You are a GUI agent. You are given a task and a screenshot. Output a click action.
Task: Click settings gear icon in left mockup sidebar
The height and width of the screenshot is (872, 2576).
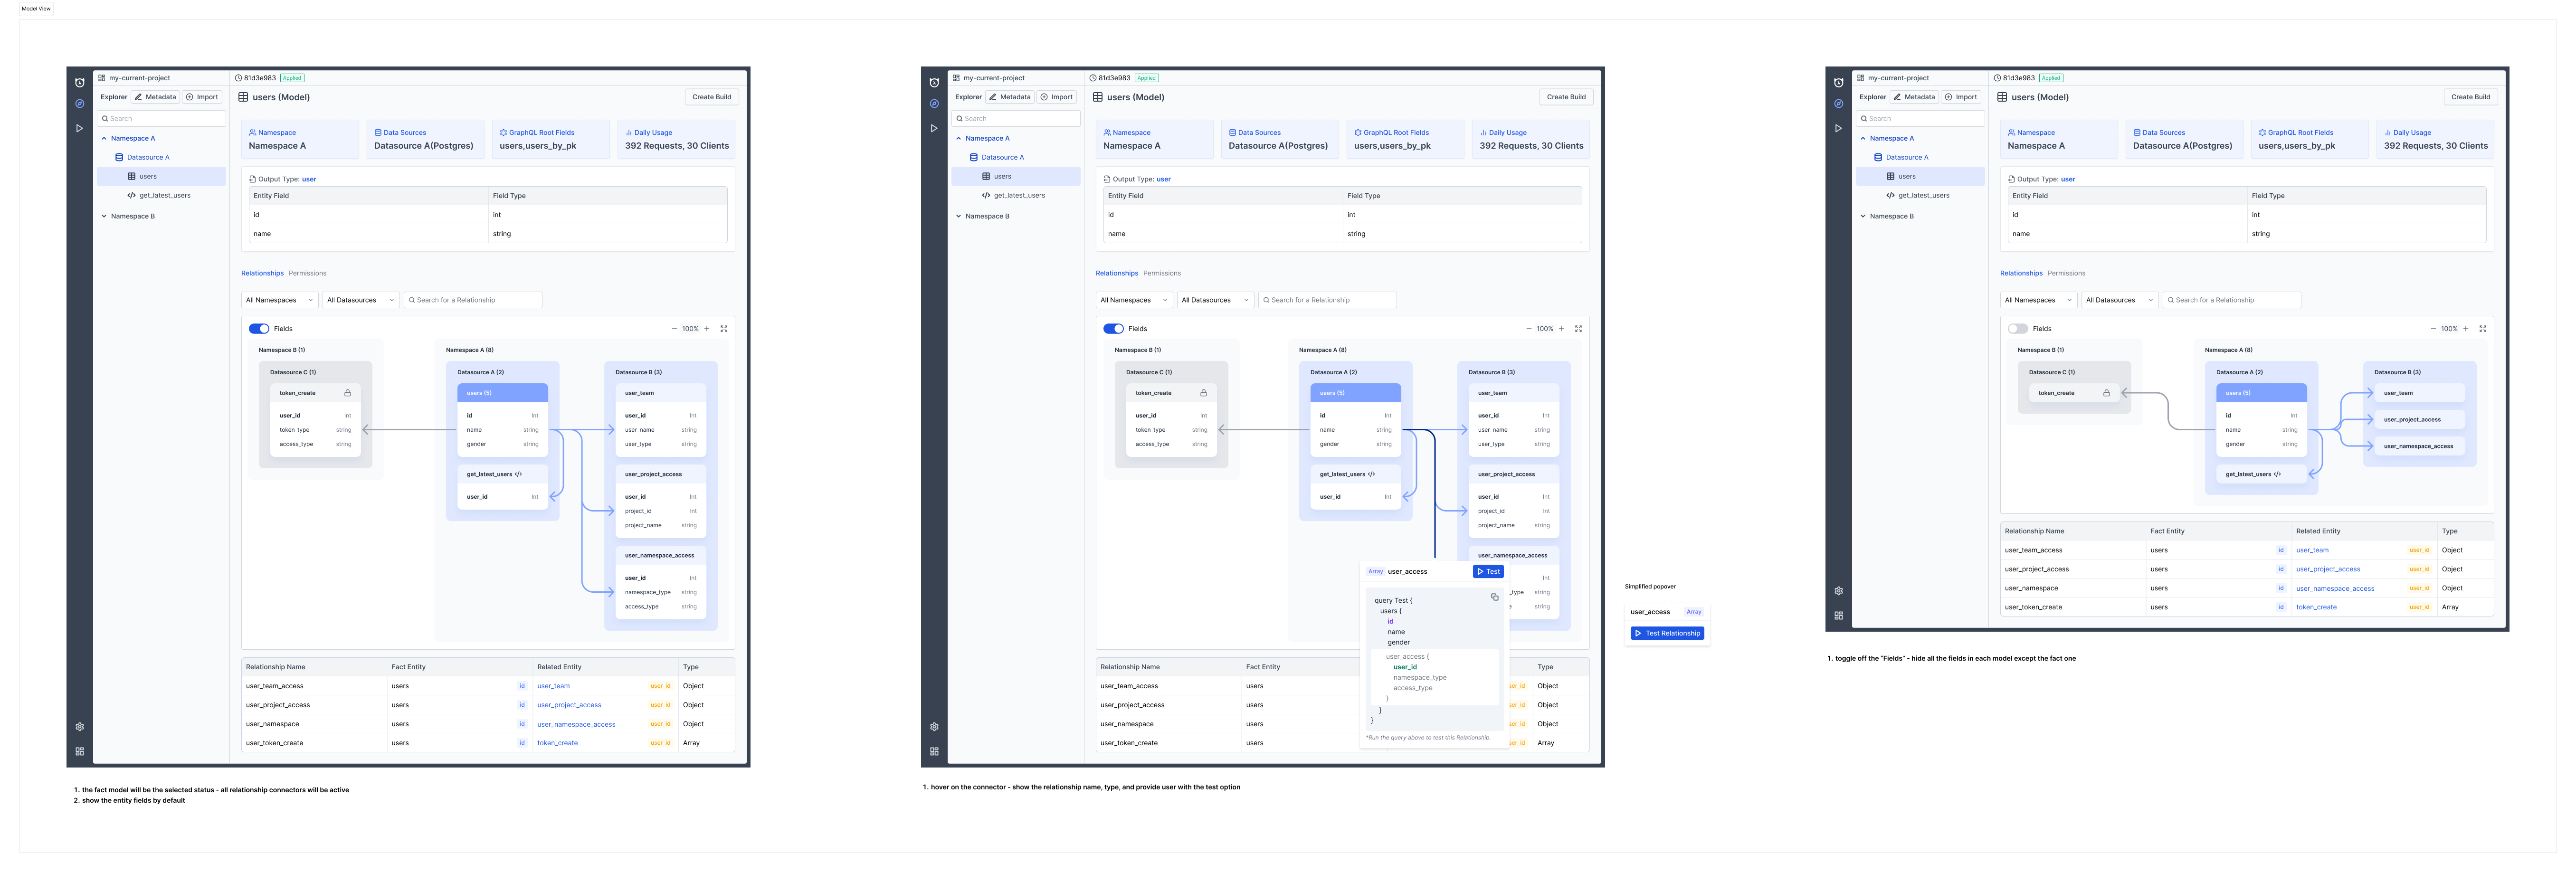[80, 727]
